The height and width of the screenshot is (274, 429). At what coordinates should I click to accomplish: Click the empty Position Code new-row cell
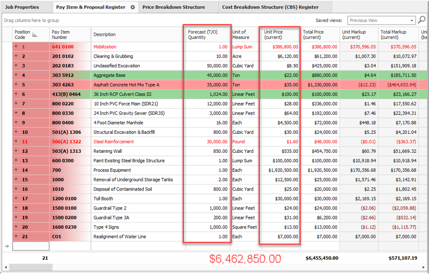click(31, 246)
